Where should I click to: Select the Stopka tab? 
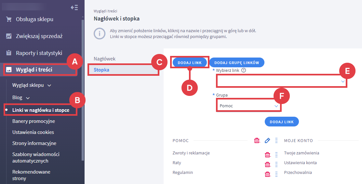point(101,70)
